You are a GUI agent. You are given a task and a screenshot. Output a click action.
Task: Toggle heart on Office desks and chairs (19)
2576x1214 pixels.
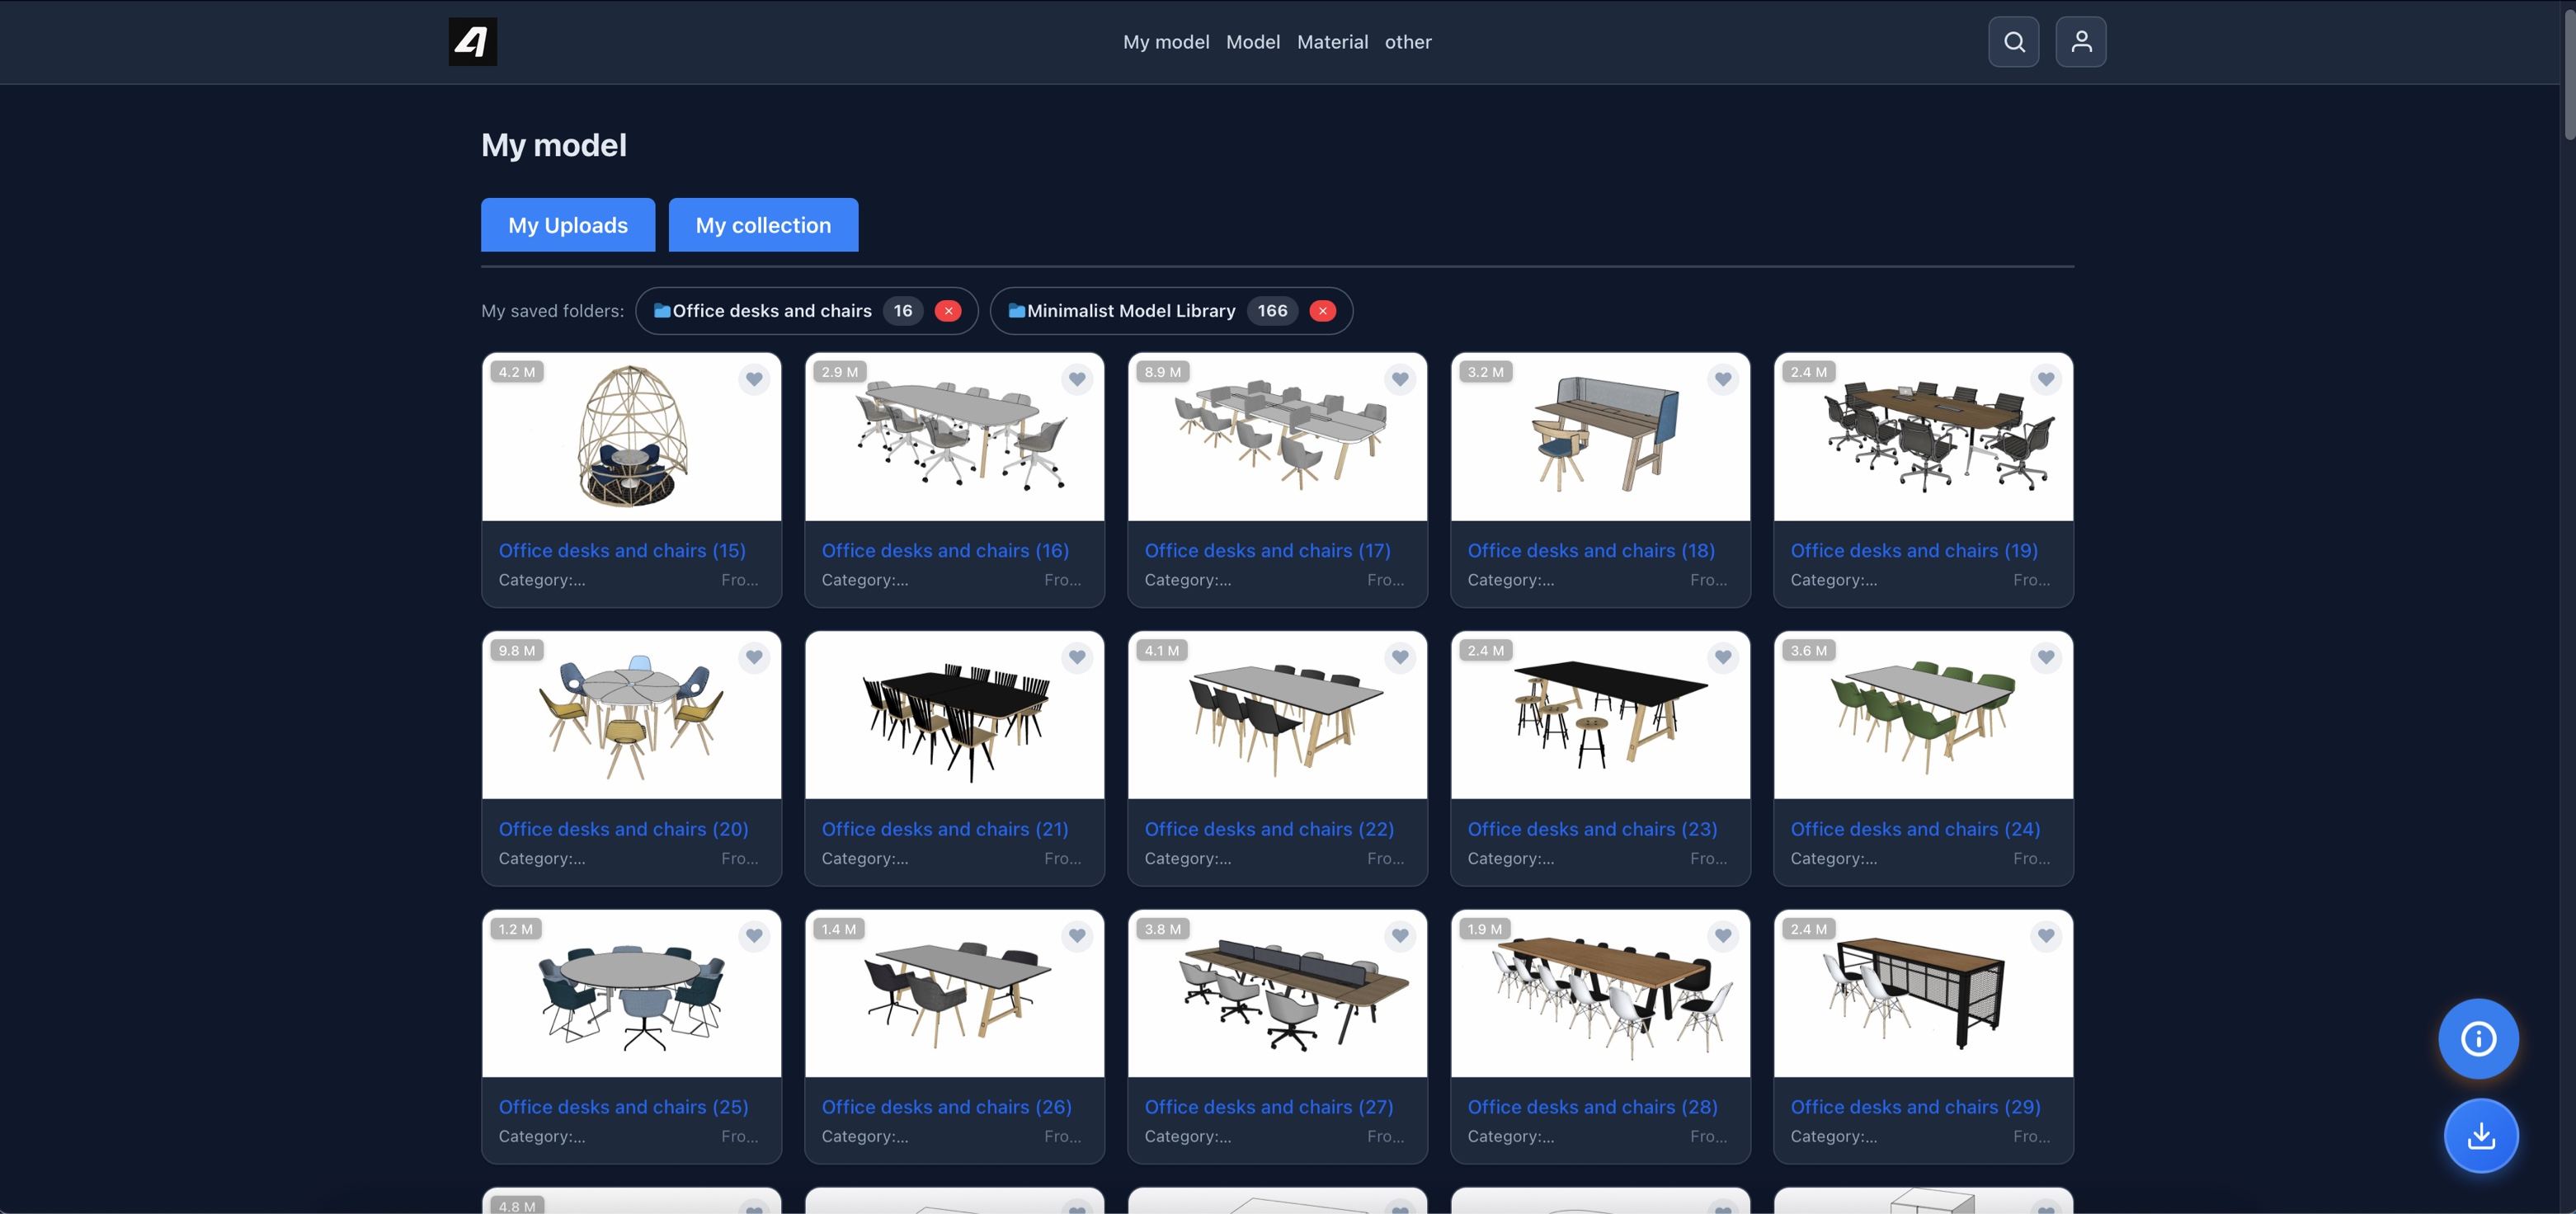click(x=2045, y=379)
